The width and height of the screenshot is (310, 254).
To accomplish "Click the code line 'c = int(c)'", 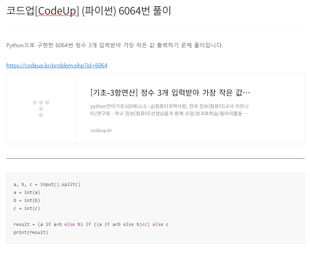I will [x=27, y=208].
